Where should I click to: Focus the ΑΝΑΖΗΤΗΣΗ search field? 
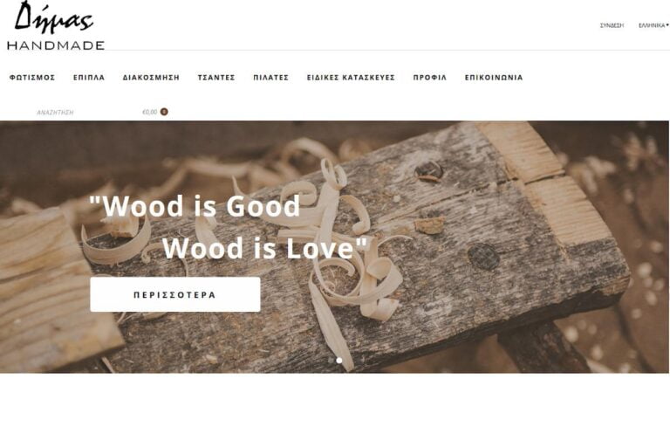pyautogui.click(x=55, y=112)
